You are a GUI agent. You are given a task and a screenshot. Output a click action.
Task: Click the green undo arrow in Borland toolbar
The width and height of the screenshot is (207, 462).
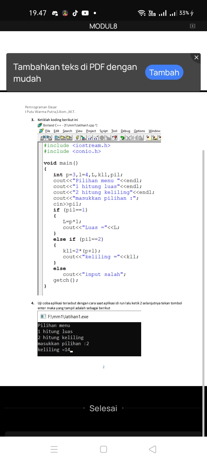(x=122, y=138)
